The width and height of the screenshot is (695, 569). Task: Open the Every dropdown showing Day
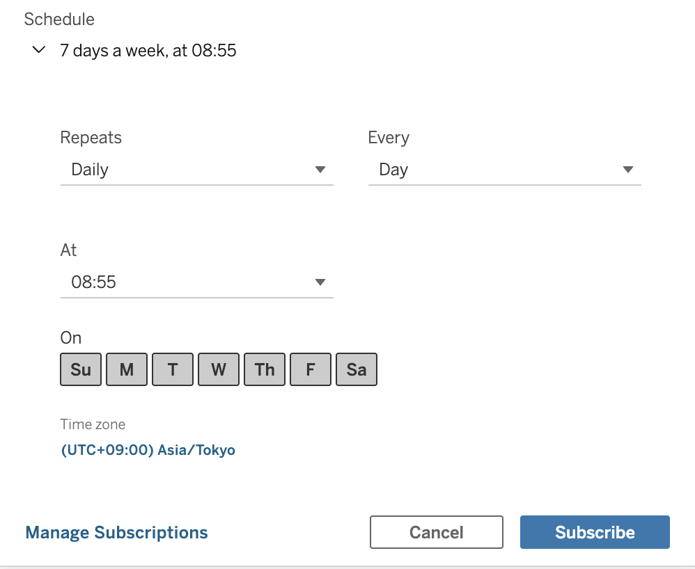pyautogui.click(x=504, y=170)
